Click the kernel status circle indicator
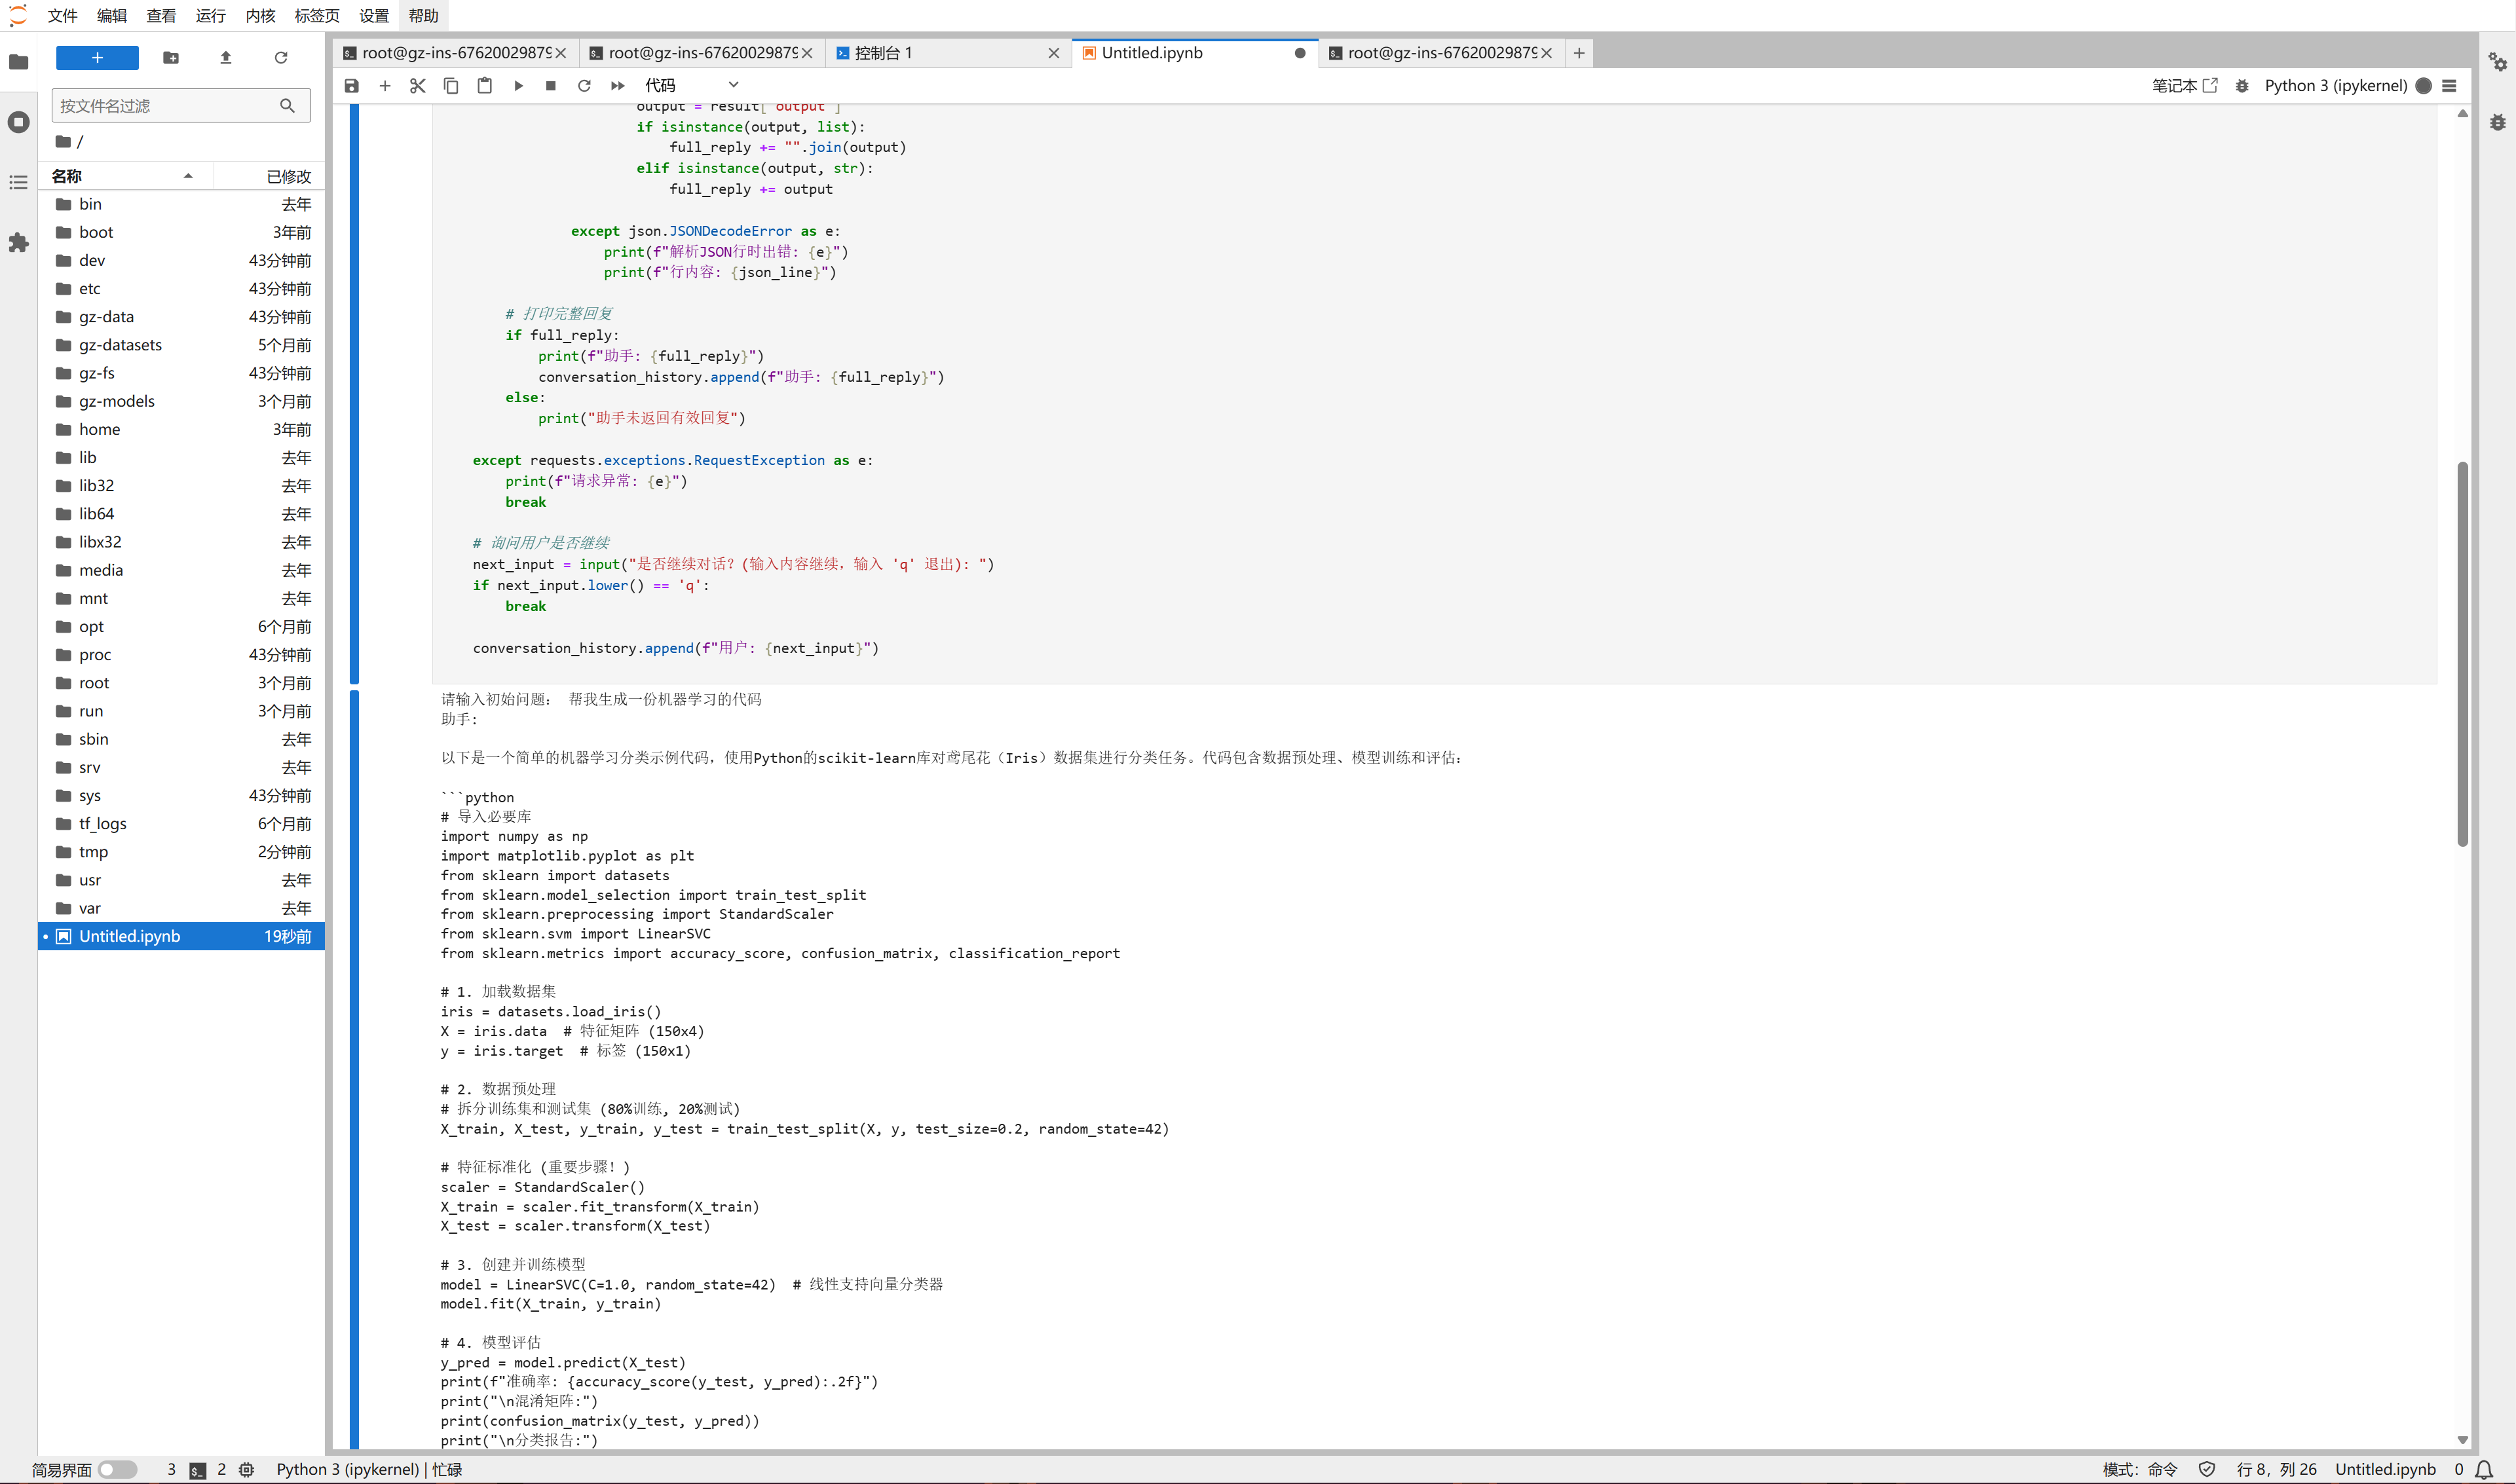The image size is (2516, 1484). 2423,86
